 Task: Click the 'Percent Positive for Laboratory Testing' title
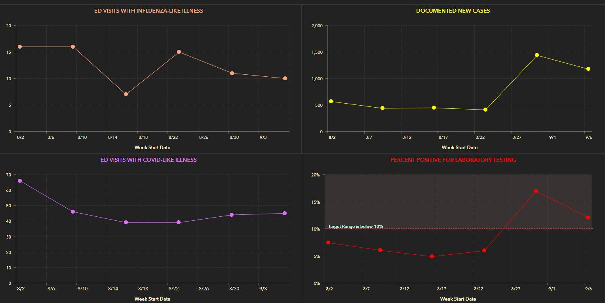tap(453, 160)
